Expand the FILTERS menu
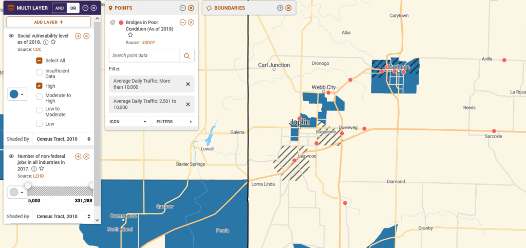526x248 pixels. (175, 122)
